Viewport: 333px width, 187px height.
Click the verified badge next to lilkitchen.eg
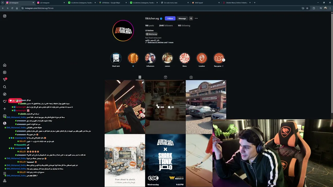click(161, 18)
